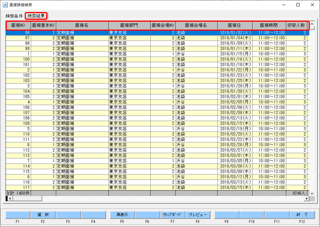Select the row with 面接NO 114
This screenshot has width=320, height=227.
tap(157, 166)
